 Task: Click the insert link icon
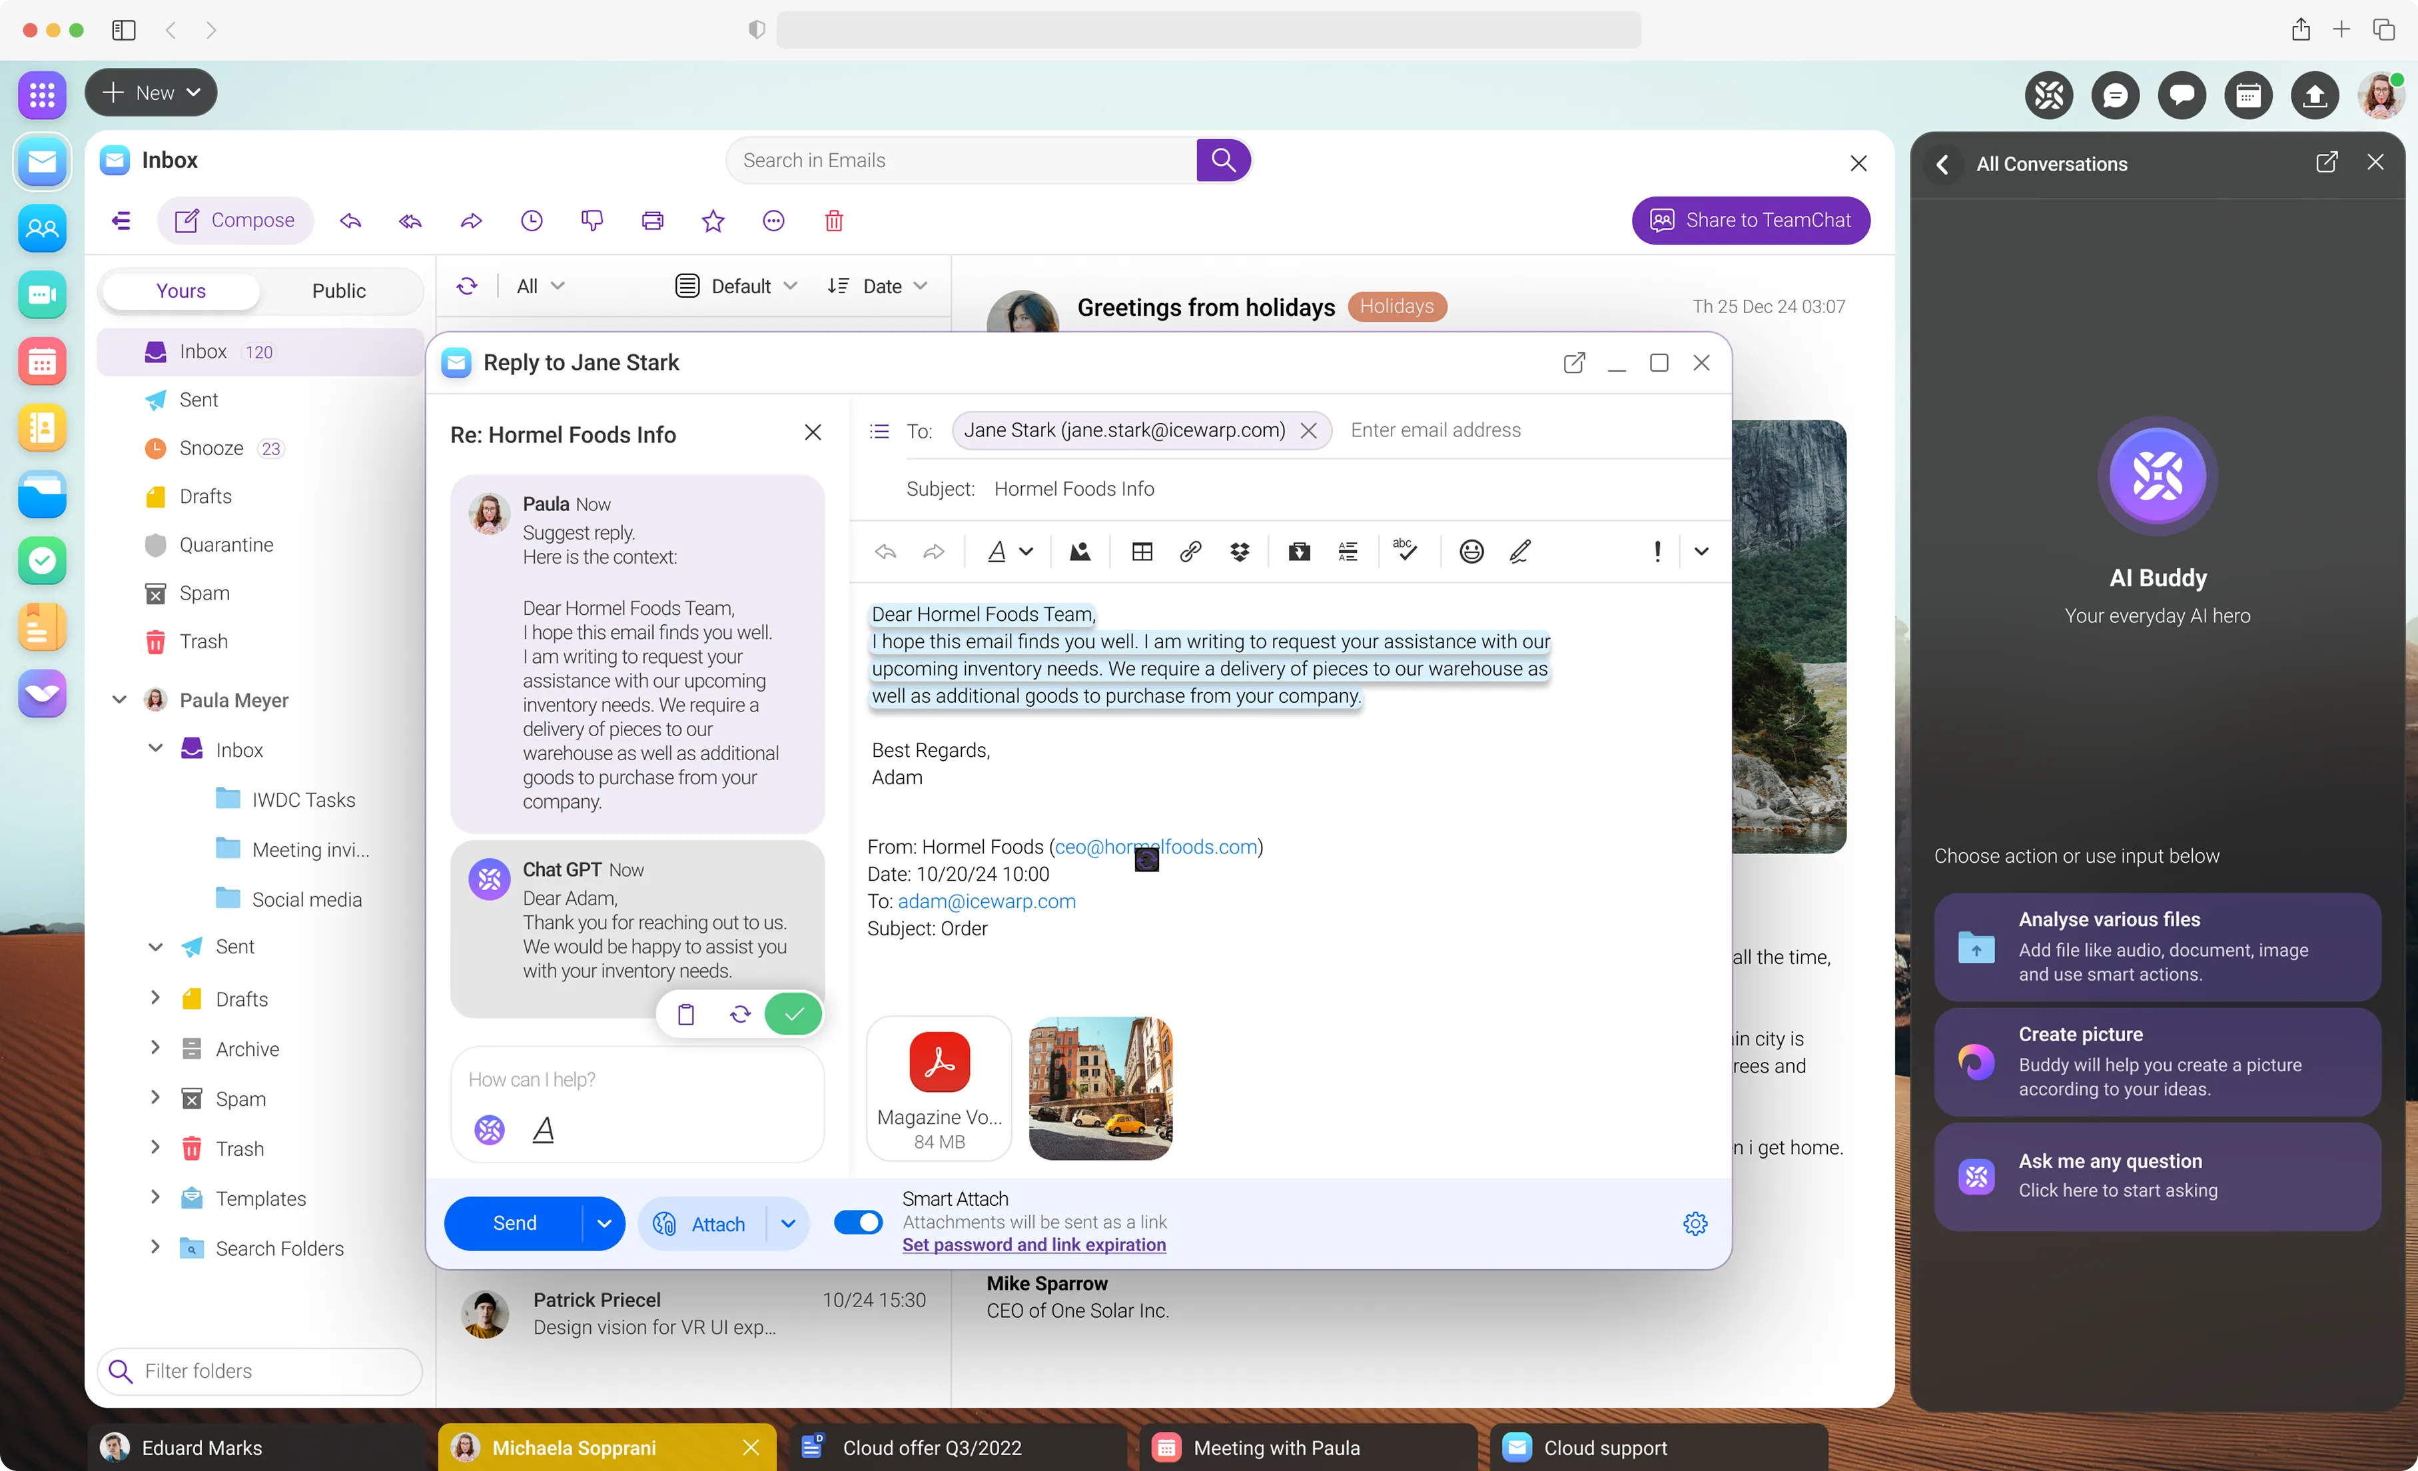coord(1190,552)
